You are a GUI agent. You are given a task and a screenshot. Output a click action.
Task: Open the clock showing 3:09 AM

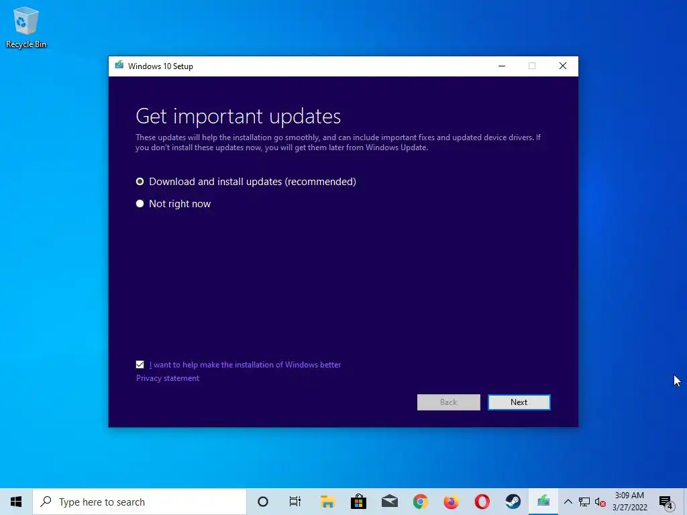(x=629, y=502)
